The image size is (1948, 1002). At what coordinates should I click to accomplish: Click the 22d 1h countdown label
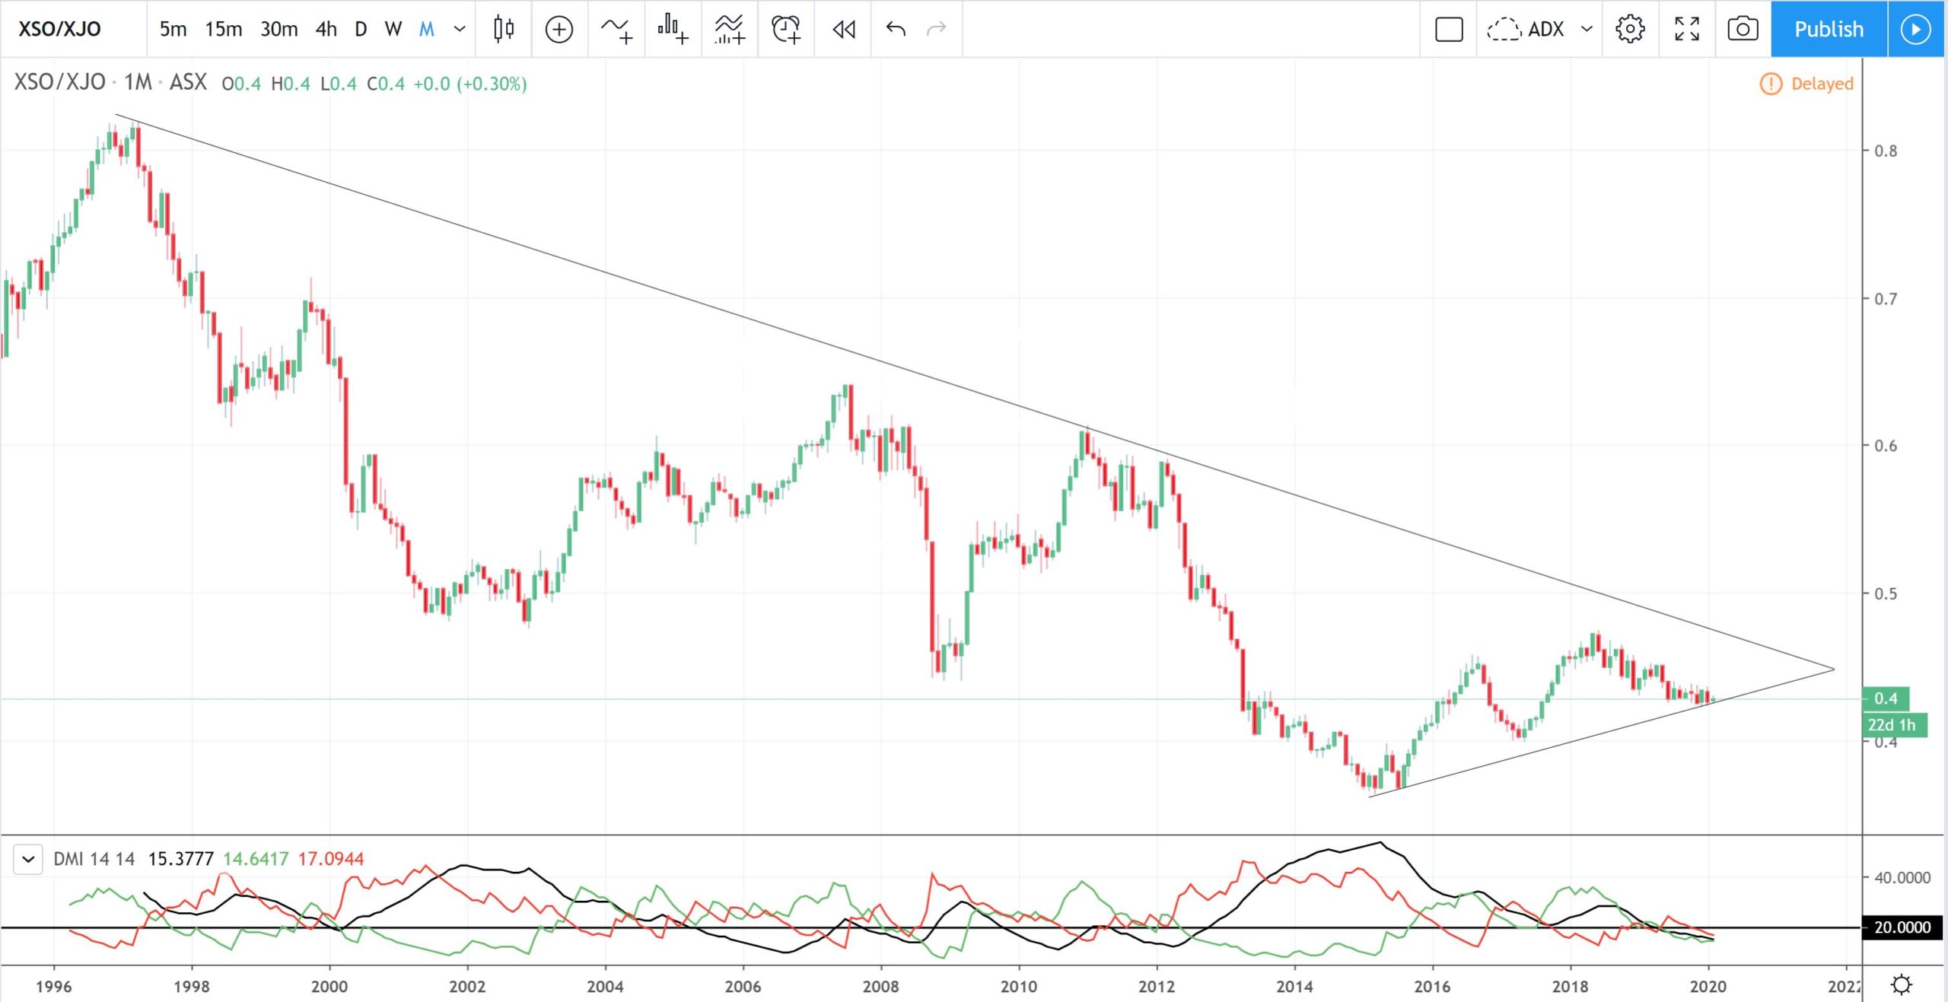pyautogui.click(x=1894, y=725)
